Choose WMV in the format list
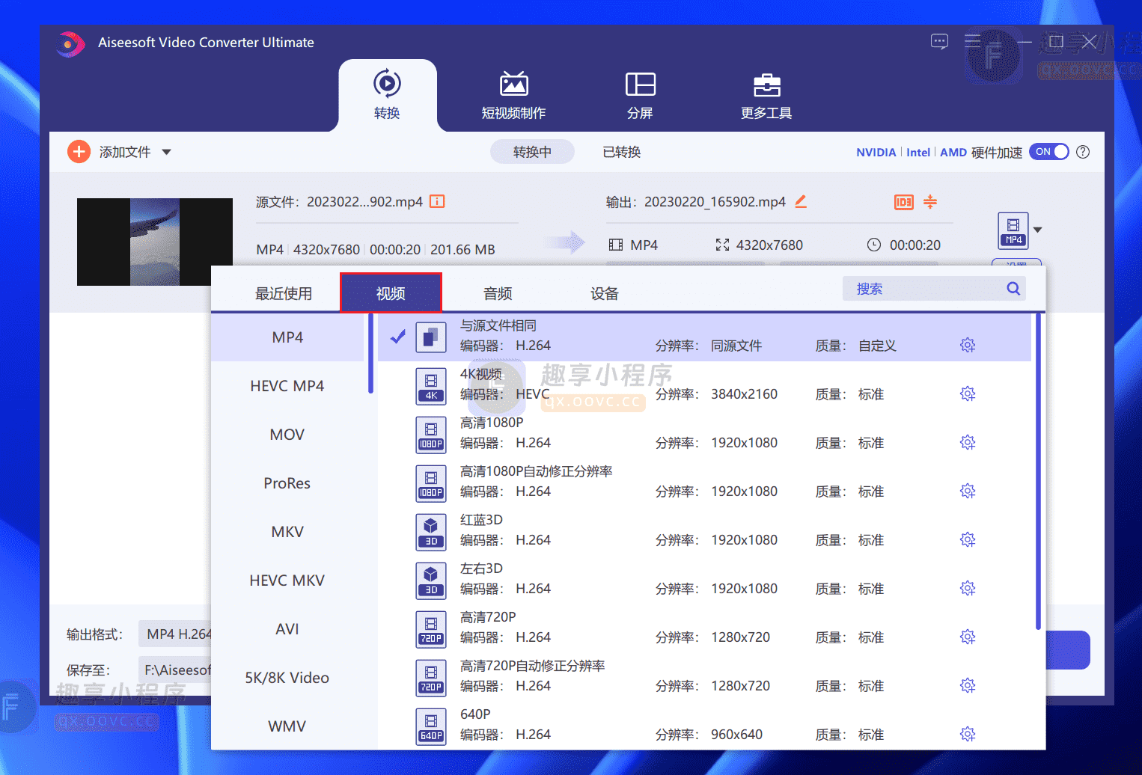 pos(287,726)
